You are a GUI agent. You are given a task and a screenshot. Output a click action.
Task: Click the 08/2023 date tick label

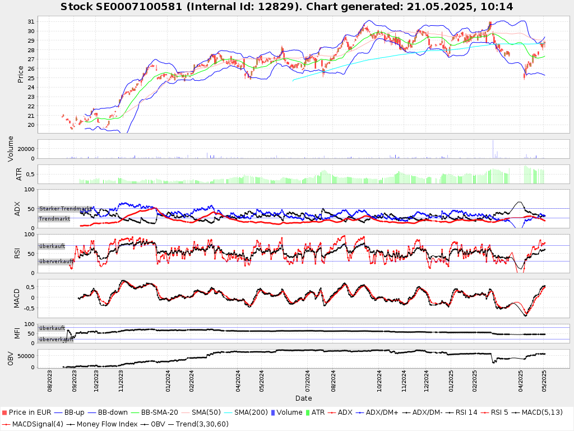tap(50, 381)
